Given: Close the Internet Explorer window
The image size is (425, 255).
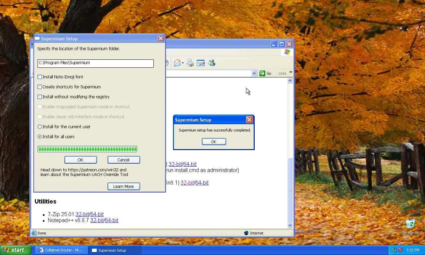Looking at the screenshot, I should pyautogui.click(x=289, y=44).
